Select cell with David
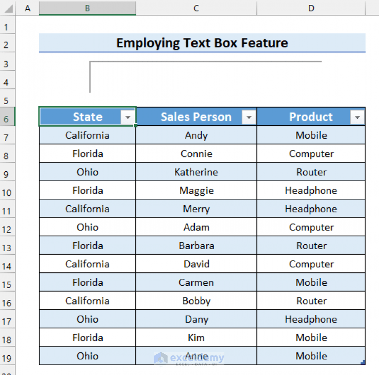Screen dimensions: 379x375 point(196,264)
